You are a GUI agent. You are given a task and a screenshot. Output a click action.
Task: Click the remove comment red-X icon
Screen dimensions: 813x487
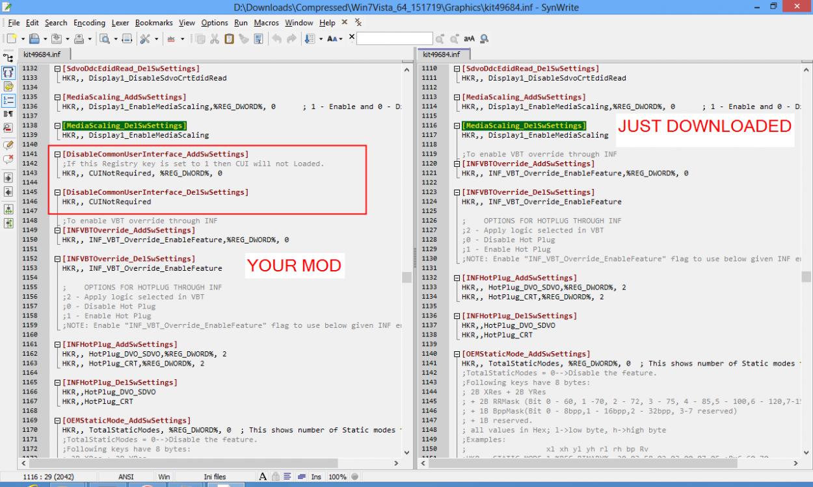coord(8,159)
